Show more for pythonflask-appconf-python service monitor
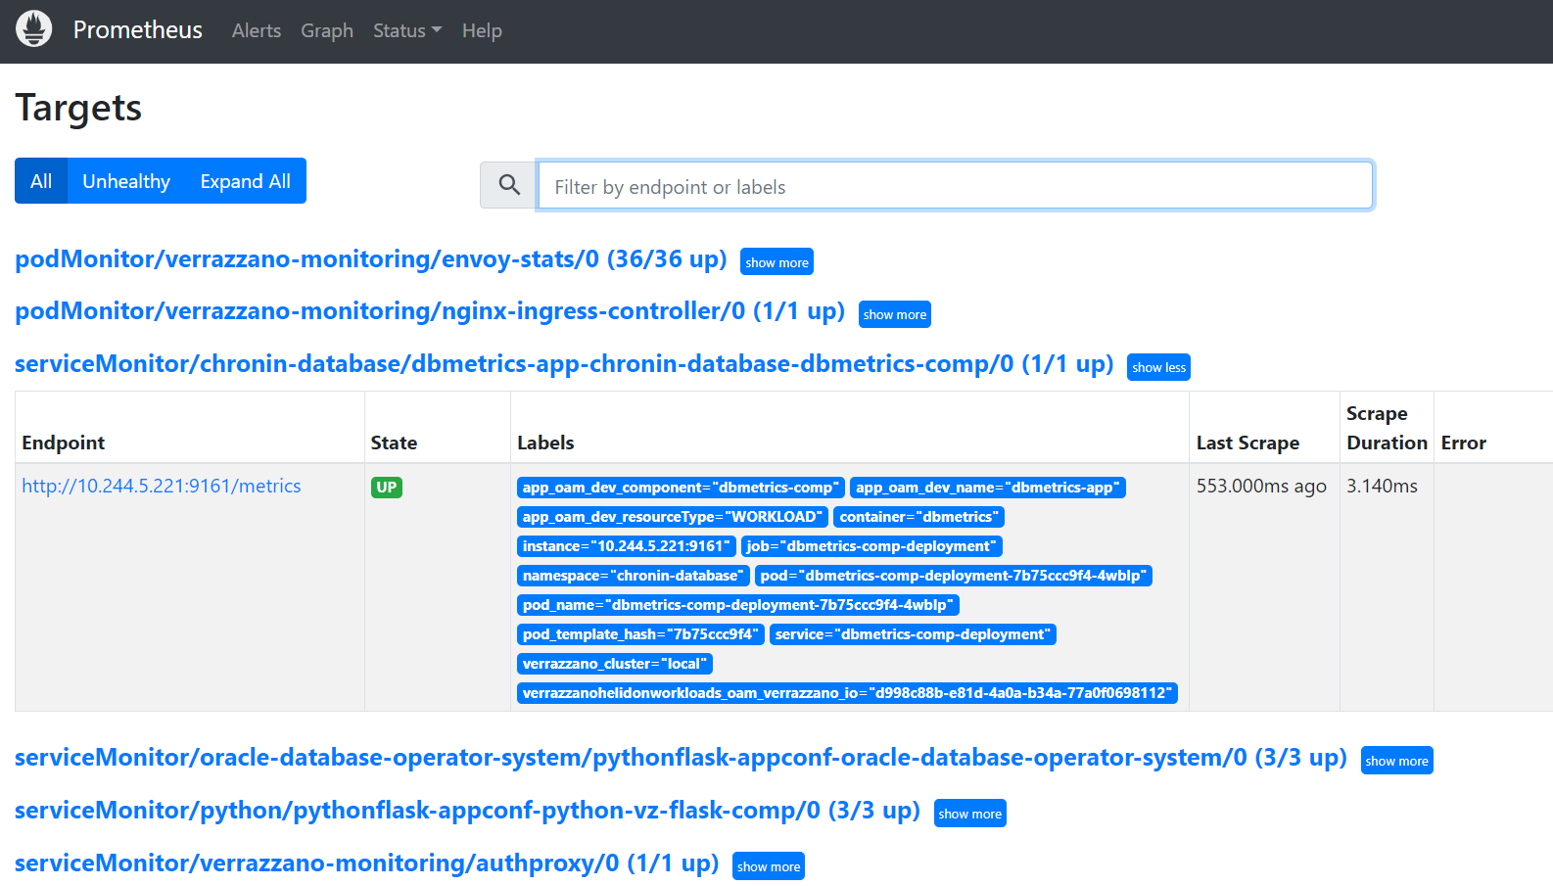1553x886 pixels. tap(969, 814)
